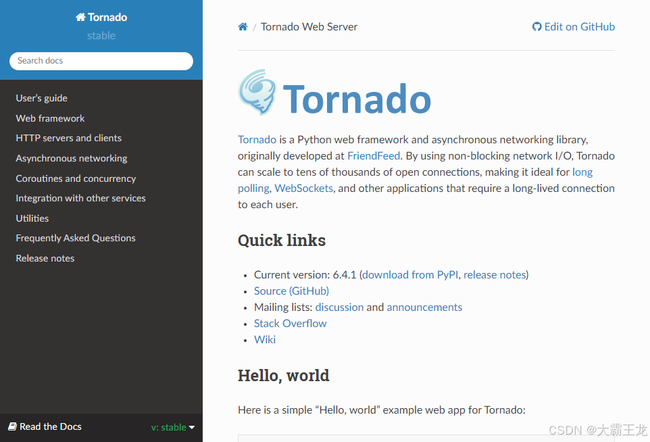650x442 pixels.
Task: Click download from PyPI link
Action: coord(410,275)
